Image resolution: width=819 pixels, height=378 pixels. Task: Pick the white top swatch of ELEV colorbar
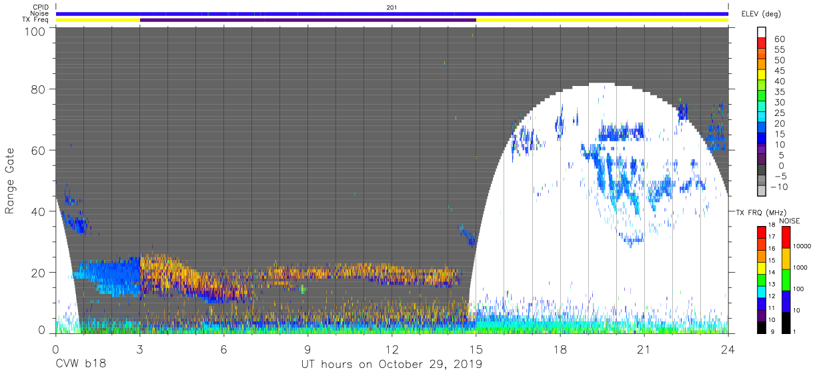(762, 33)
